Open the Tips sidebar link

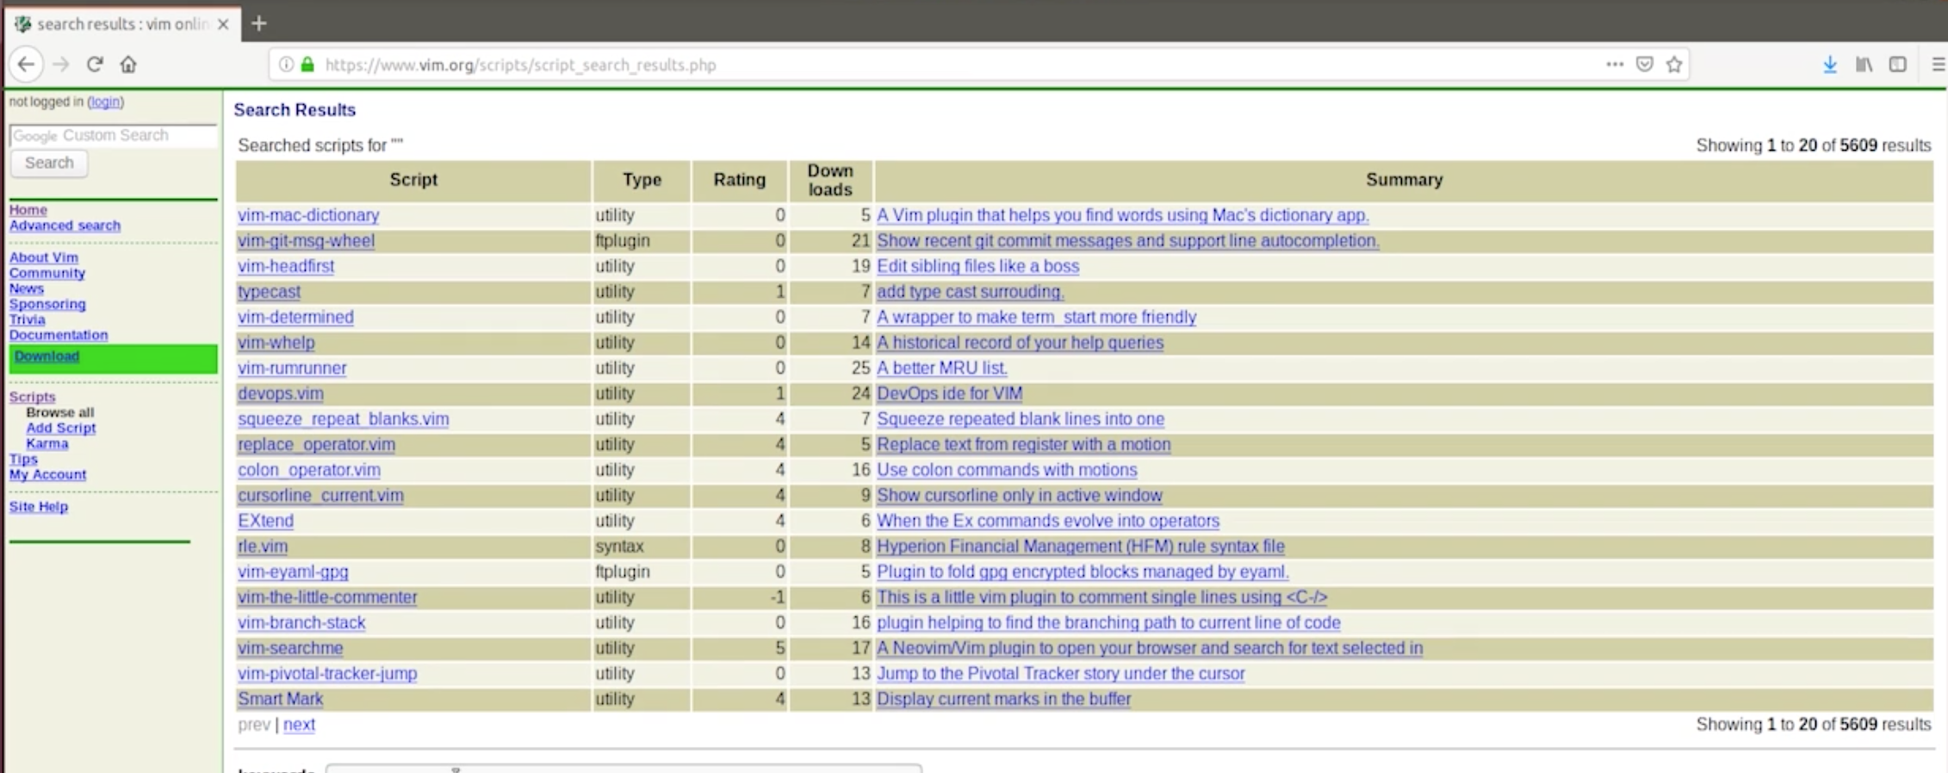pos(23,459)
